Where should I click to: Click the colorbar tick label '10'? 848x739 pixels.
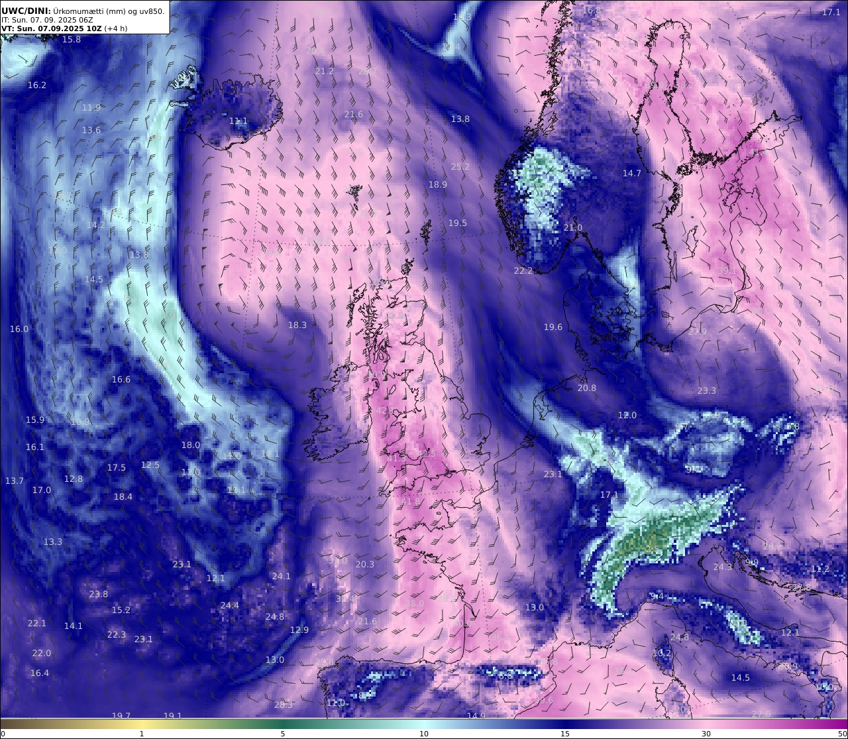[x=424, y=734]
